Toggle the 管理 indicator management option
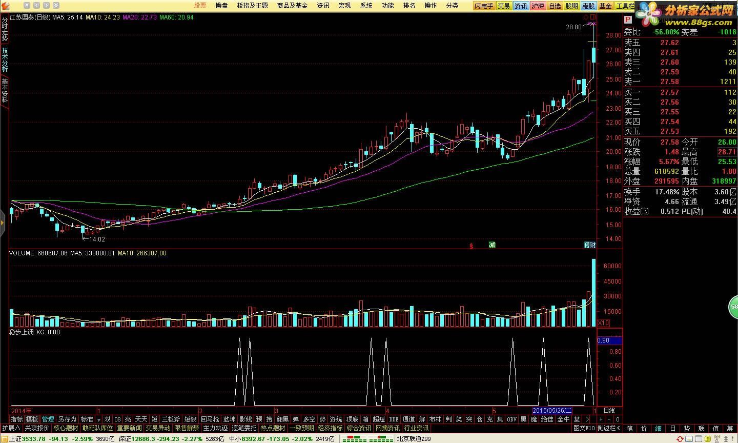Viewport: 738px width, 443px height. click(48, 419)
